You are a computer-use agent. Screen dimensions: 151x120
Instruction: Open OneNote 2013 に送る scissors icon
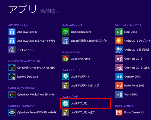point(119,68)
